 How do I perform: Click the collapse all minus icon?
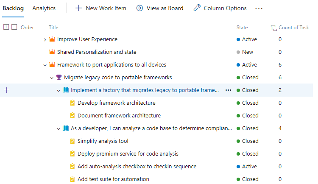(x=14, y=27)
